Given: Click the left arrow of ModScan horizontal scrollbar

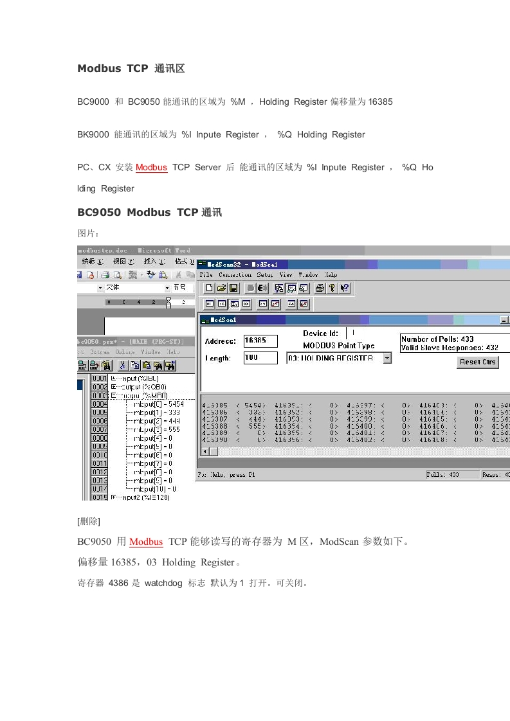Looking at the screenshot, I should [x=206, y=452].
